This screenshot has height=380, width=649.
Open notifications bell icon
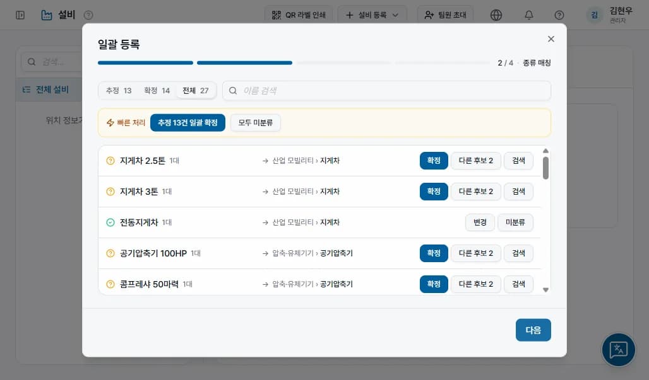528,15
